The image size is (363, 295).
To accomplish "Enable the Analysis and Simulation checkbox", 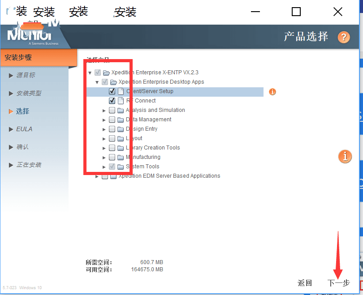I will pyautogui.click(x=112, y=110).
